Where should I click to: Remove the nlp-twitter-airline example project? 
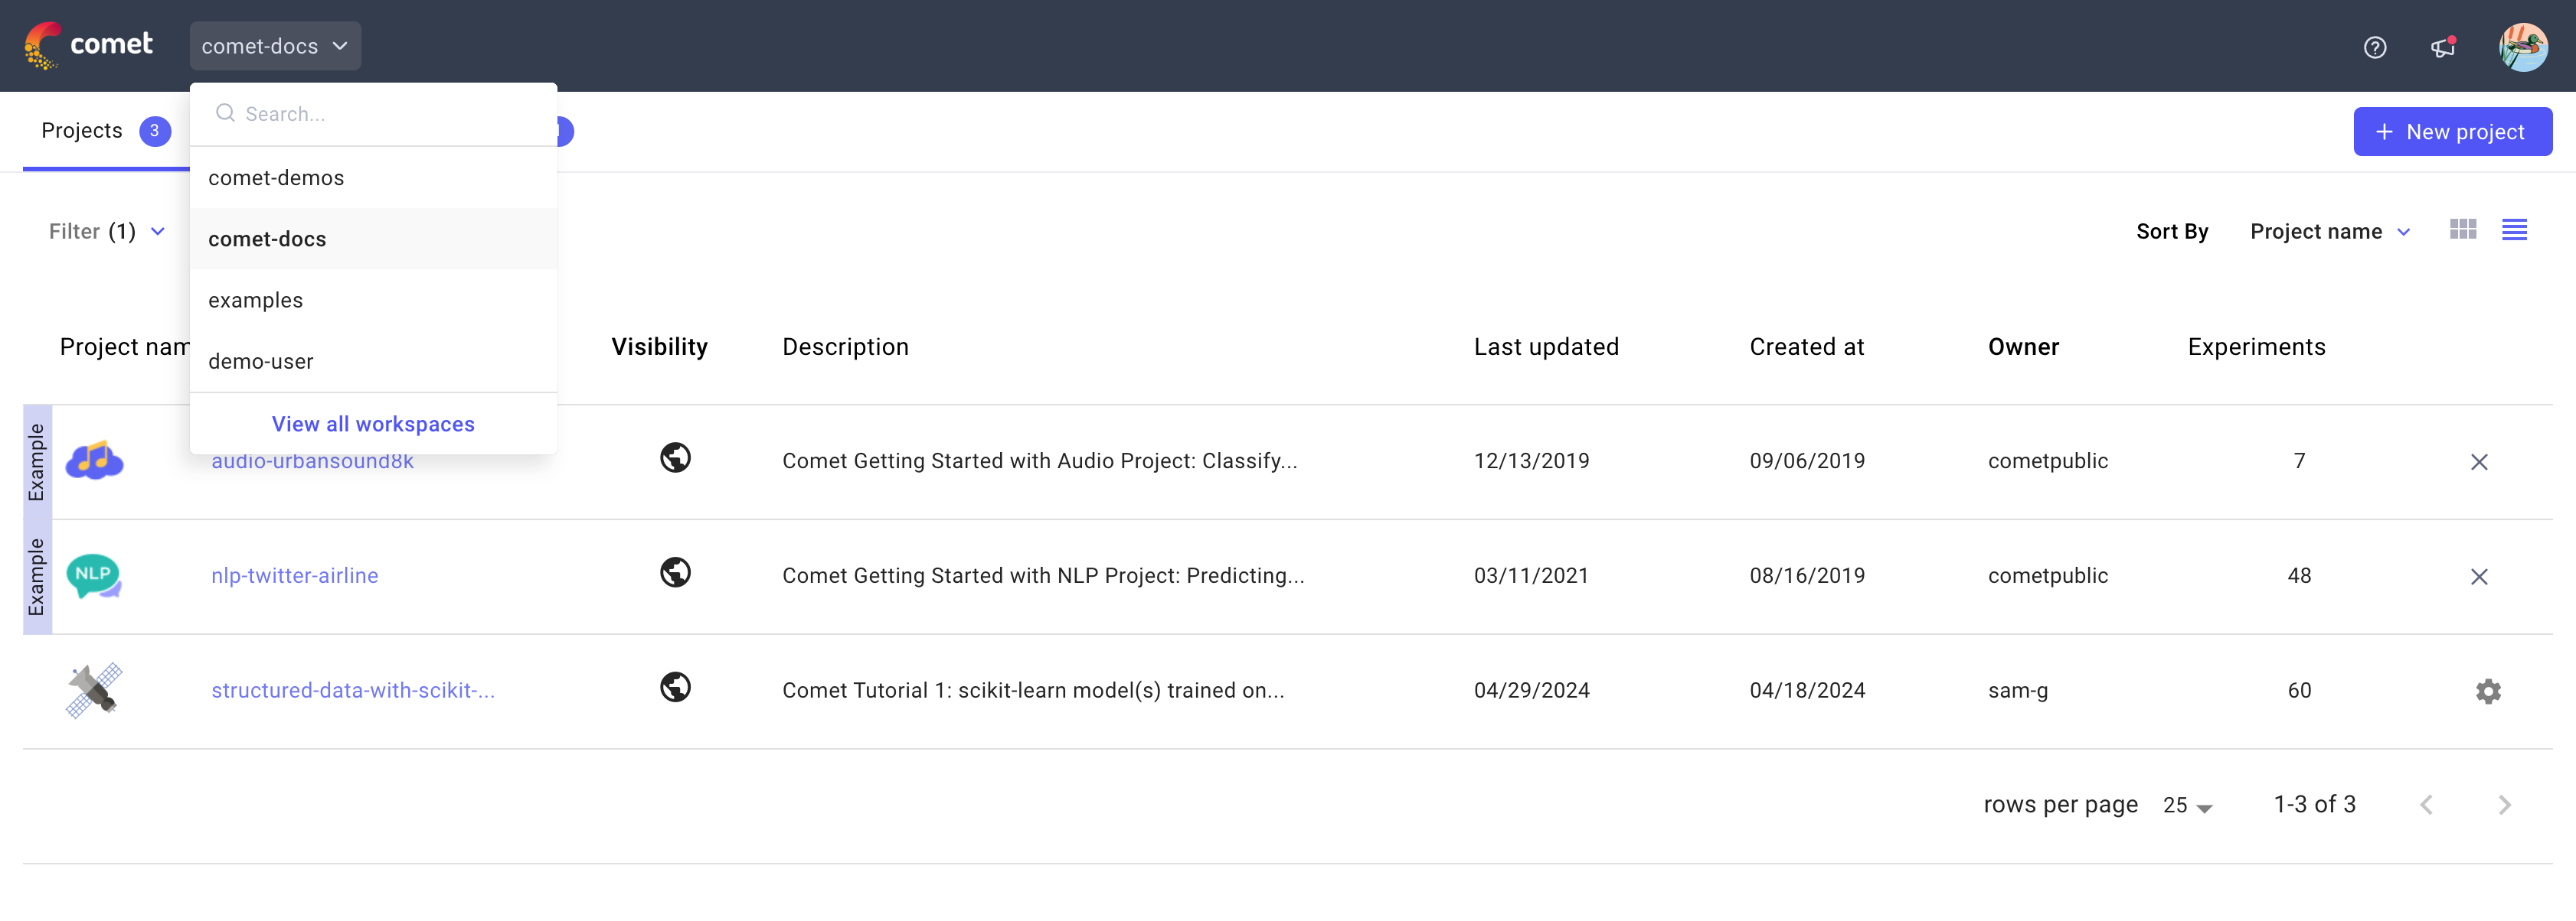tap(2480, 576)
